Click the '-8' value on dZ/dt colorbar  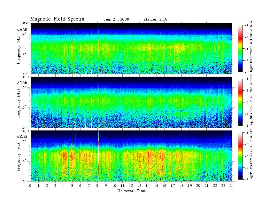click(247, 179)
